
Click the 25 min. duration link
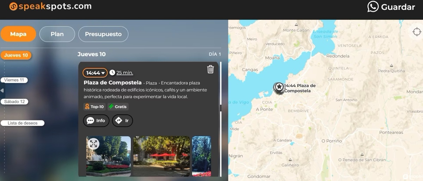pos(125,73)
